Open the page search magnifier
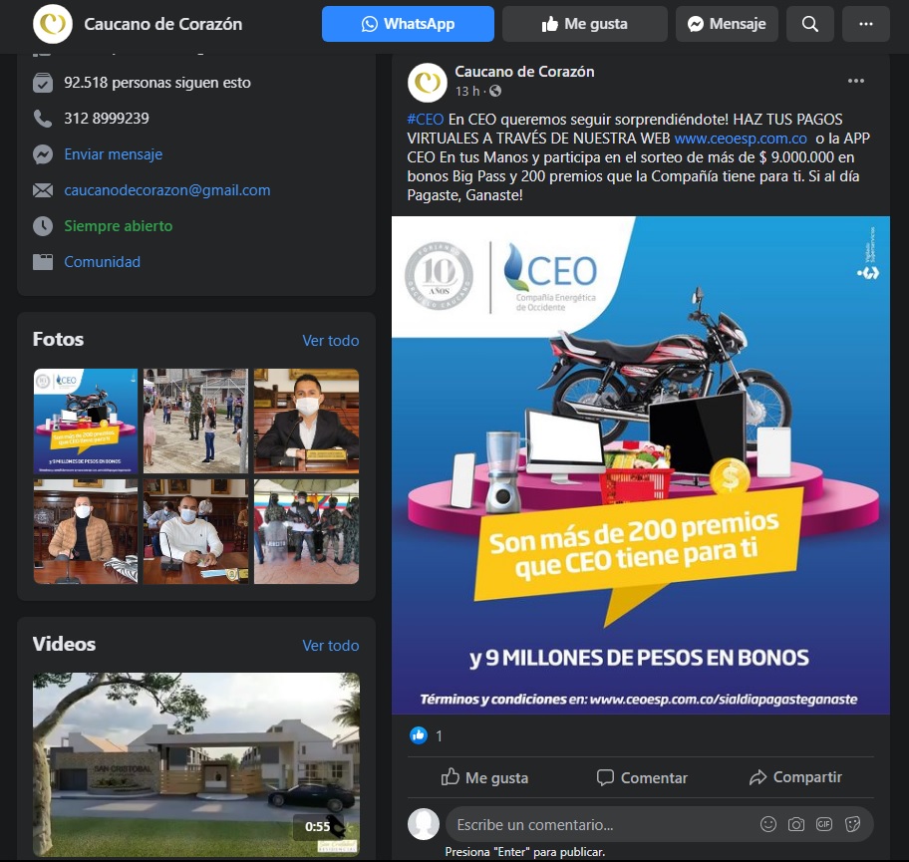Image resolution: width=909 pixels, height=862 pixels. (x=810, y=24)
